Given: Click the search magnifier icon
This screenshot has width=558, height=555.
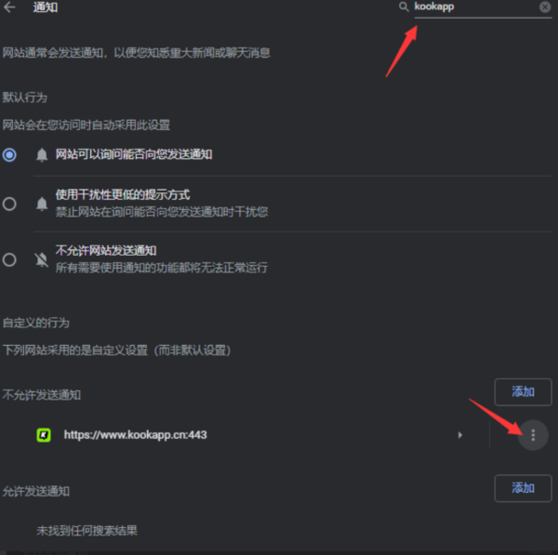Looking at the screenshot, I should pyautogui.click(x=404, y=7).
